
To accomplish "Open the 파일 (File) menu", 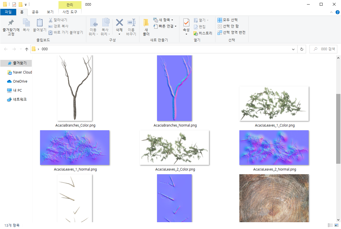I will pyautogui.click(x=8, y=12).
